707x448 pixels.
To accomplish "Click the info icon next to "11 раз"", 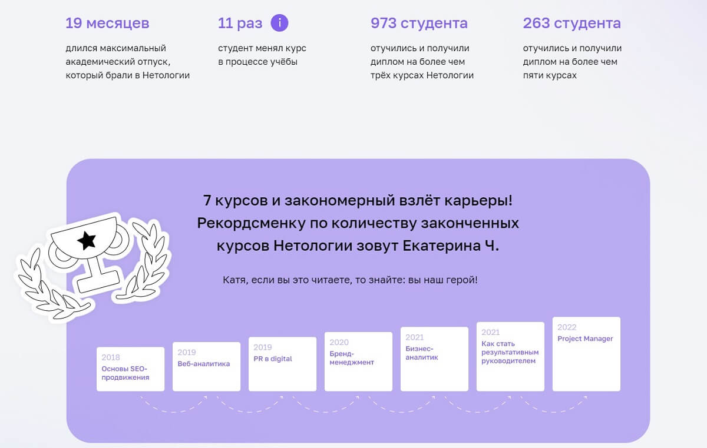I will pos(280,23).
